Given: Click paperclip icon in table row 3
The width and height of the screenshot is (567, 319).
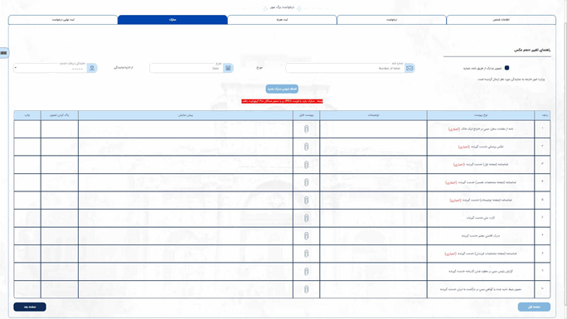Looking at the screenshot, I should pyautogui.click(x=306, y=165).
